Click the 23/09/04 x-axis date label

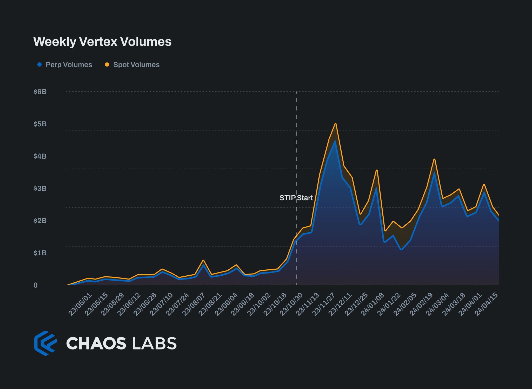pyautogui.click(x=226, y=304)
